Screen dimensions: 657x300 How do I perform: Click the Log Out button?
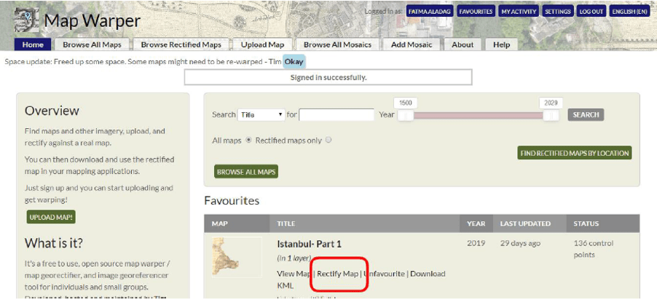[x=591, y=12]
